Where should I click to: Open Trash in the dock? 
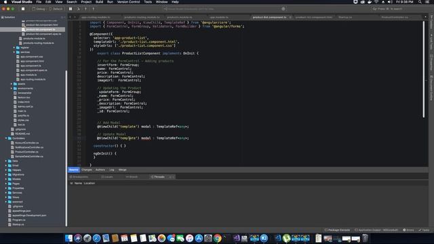coord(365,238)
